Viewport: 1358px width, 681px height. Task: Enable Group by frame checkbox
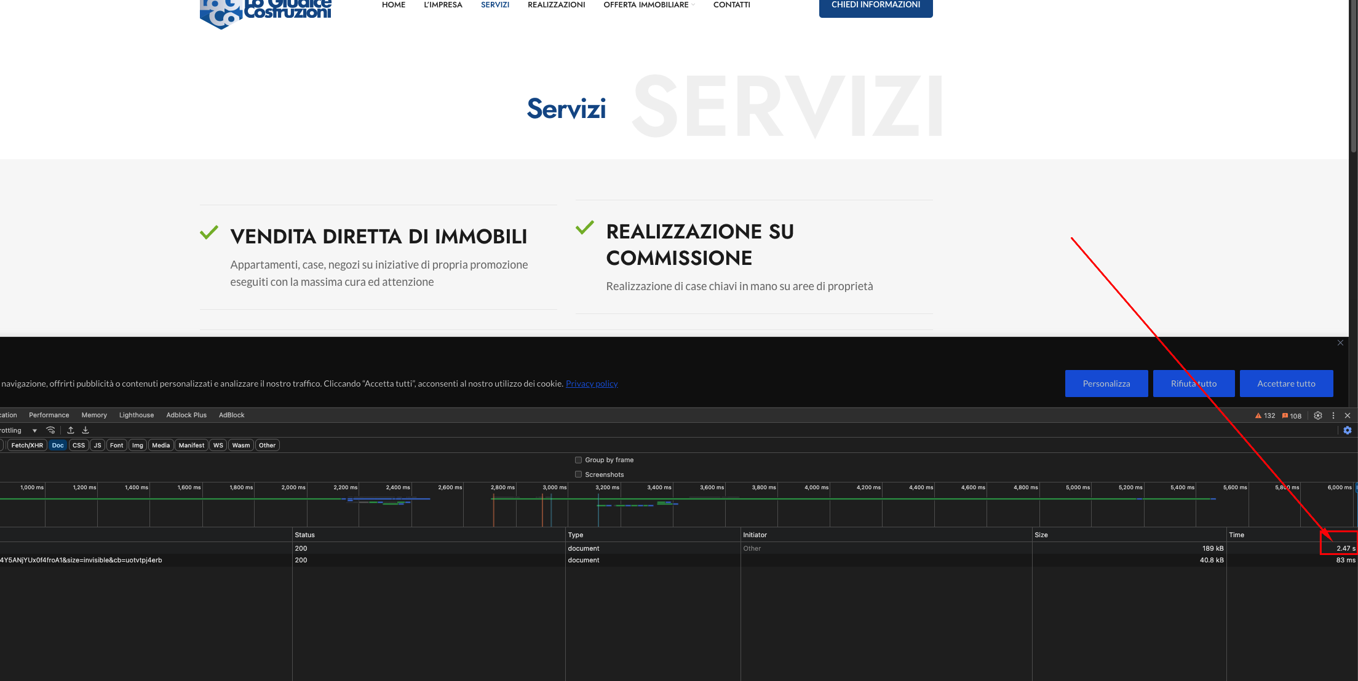[x=578, y=460]
